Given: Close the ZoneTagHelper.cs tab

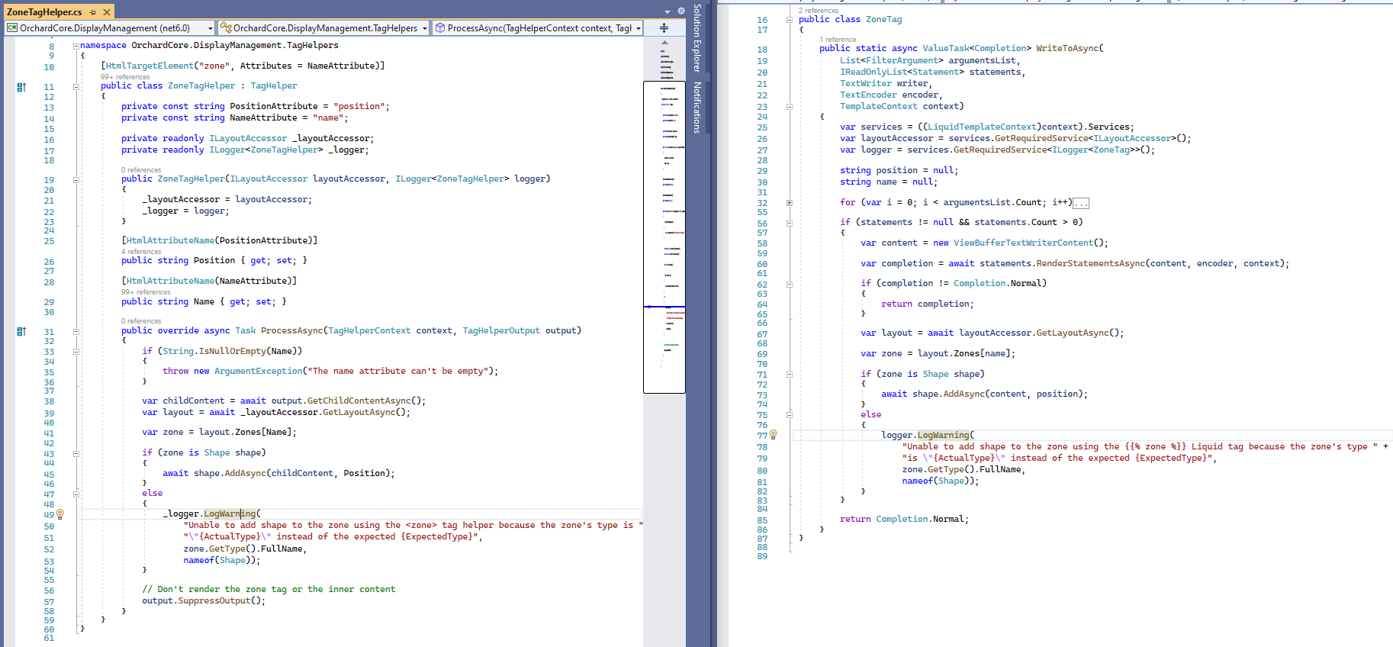Looking at the screenshot, I should tap(107, 12).
